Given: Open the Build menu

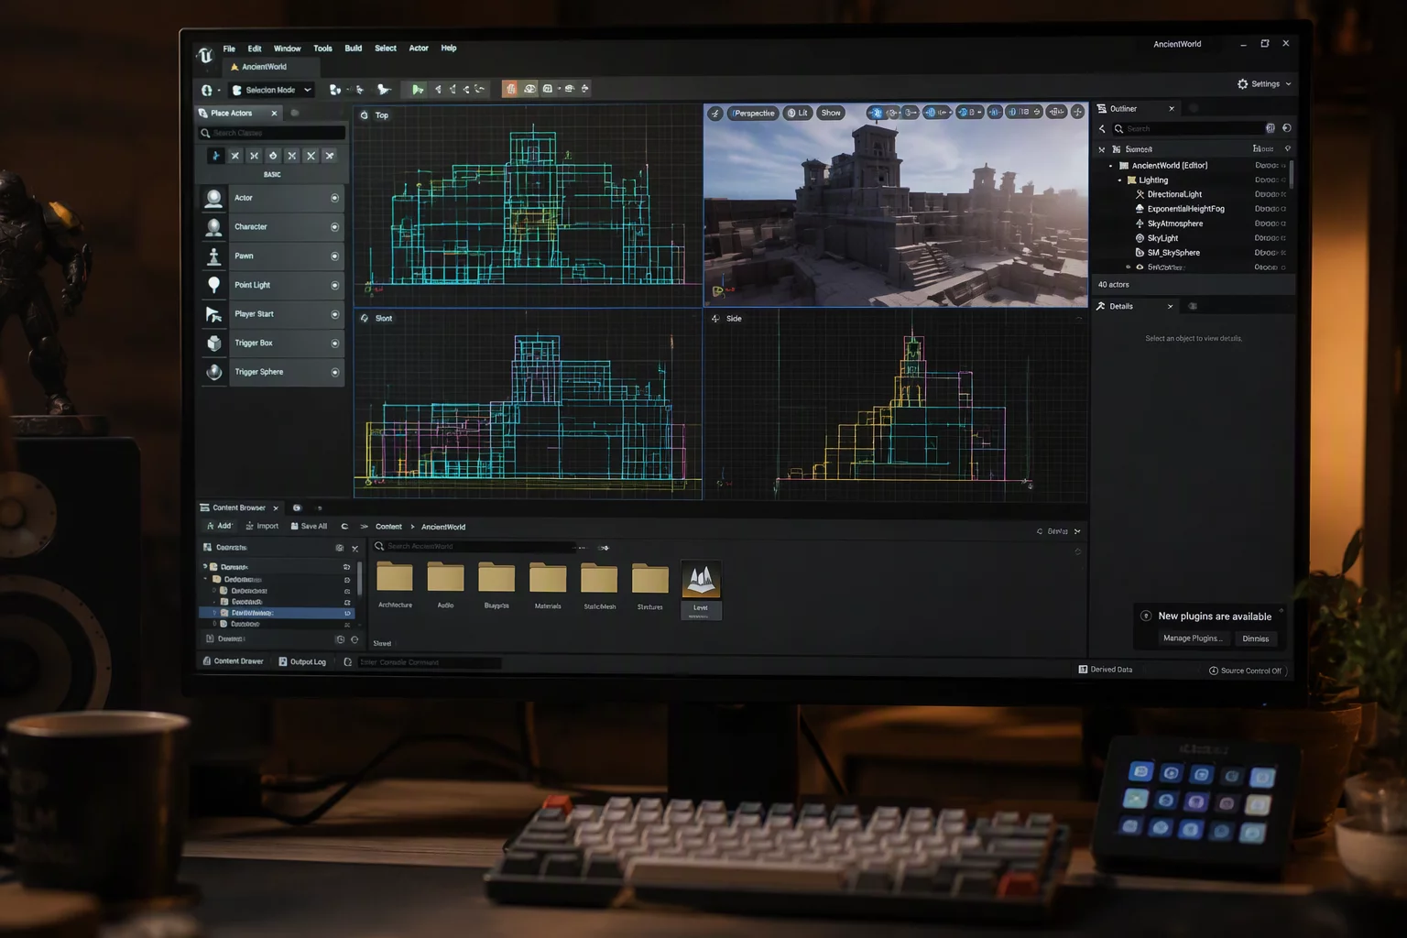Looking at the screenshot, I should click(354, 49).
